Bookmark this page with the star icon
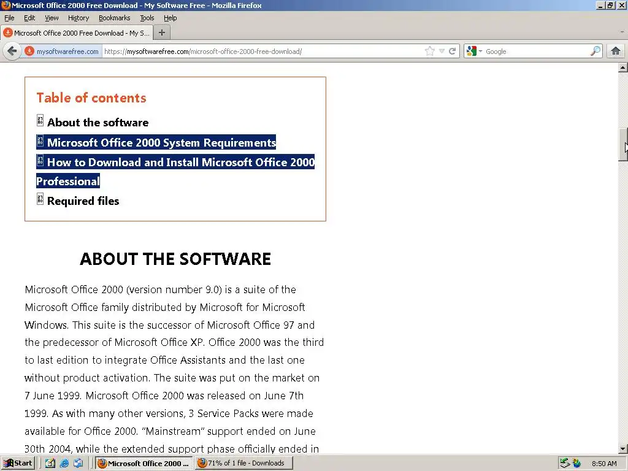The image size is (628, 471). (430, 51)
